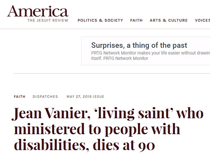The image size is (210, 164).
Task: Click the name 'Jean Vanier' in the headline
Action: 51,114
